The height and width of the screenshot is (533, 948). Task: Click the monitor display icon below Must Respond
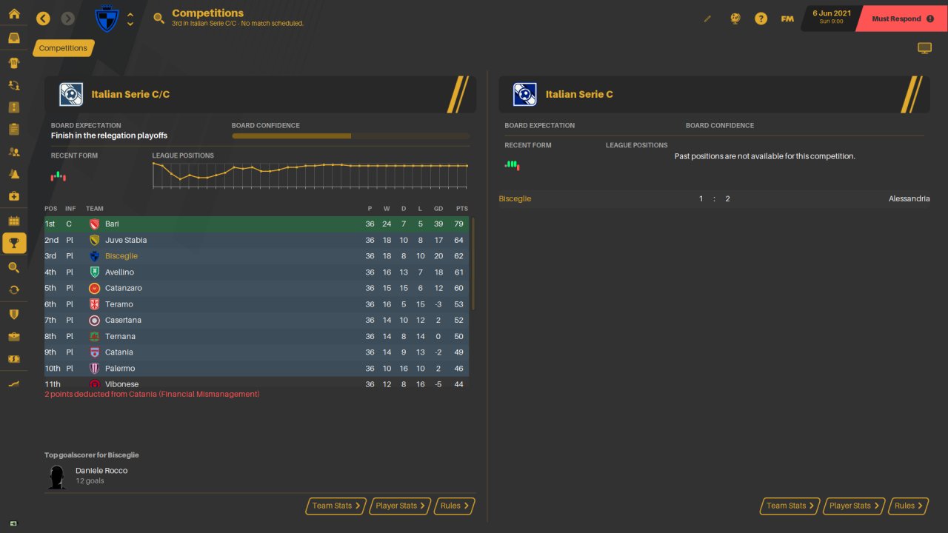(924, 48)
